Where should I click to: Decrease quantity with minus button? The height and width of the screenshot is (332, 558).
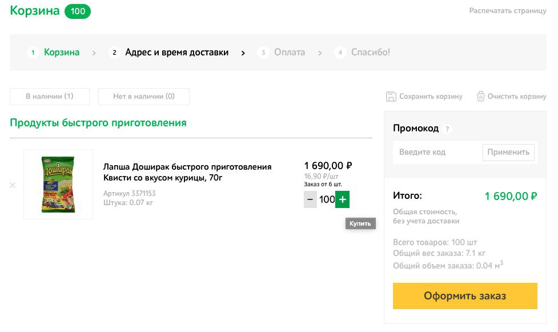point(310,199)
